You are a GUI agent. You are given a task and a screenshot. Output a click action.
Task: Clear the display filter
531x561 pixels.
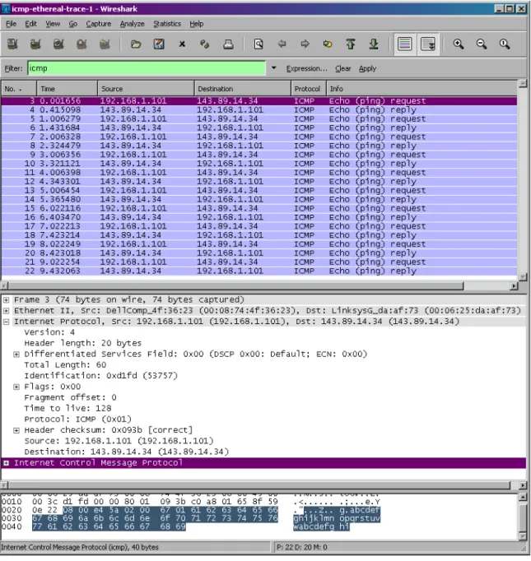tap(343, 68)
